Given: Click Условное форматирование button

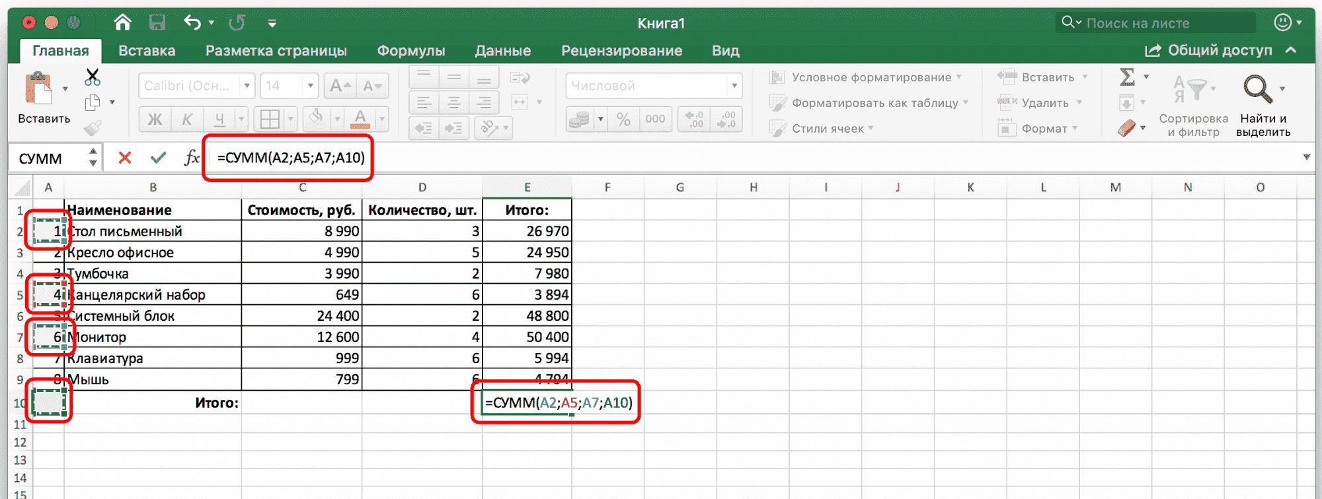Looking at the screenshot, I should click(865, 77).
